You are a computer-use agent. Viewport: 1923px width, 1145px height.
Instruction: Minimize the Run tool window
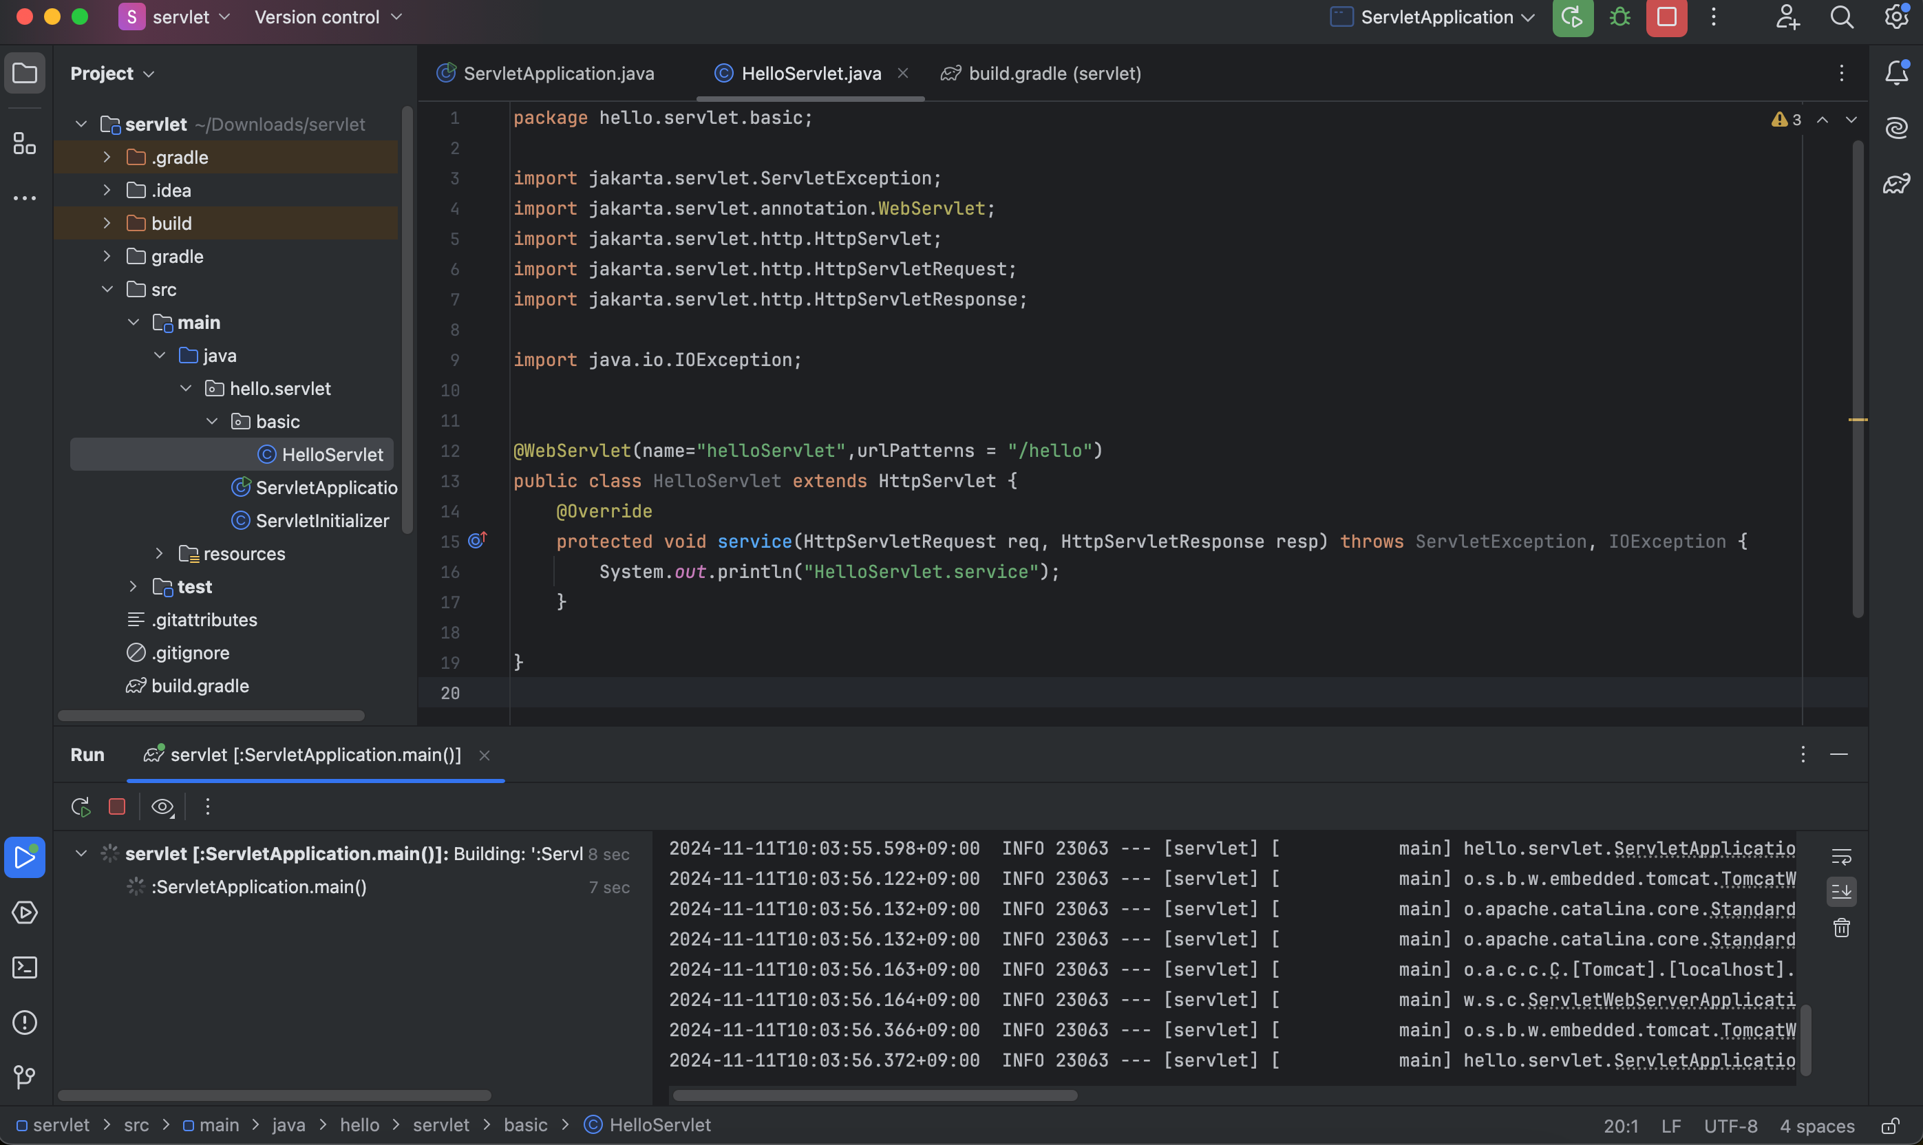(1839, 755)
